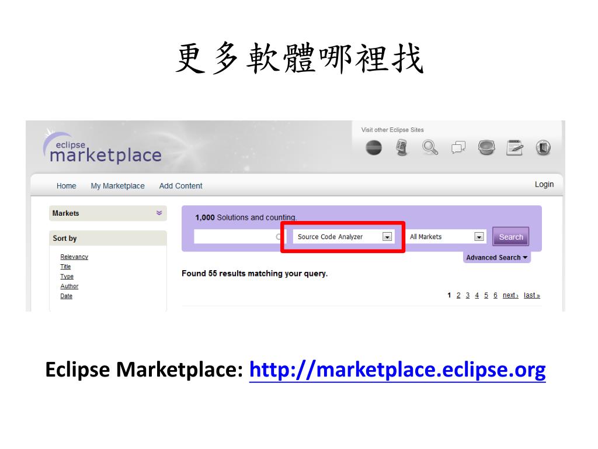Click the next page link
This screenshot has height=449, width=598.
tap(510, 295)
